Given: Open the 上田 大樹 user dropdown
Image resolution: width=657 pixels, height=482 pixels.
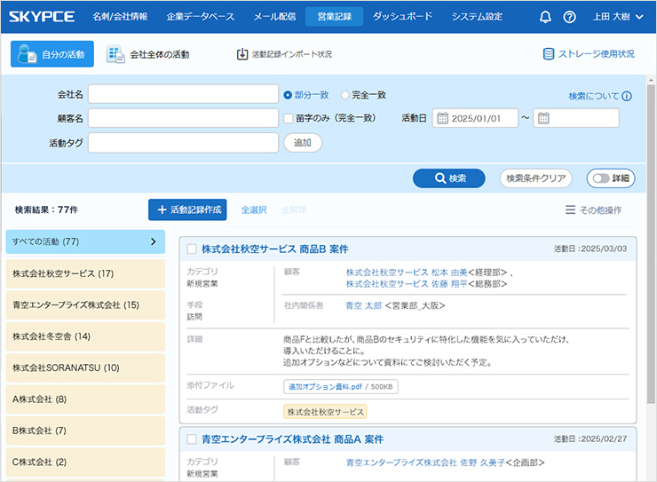Looking at the screenshot, I should (618, 17).
